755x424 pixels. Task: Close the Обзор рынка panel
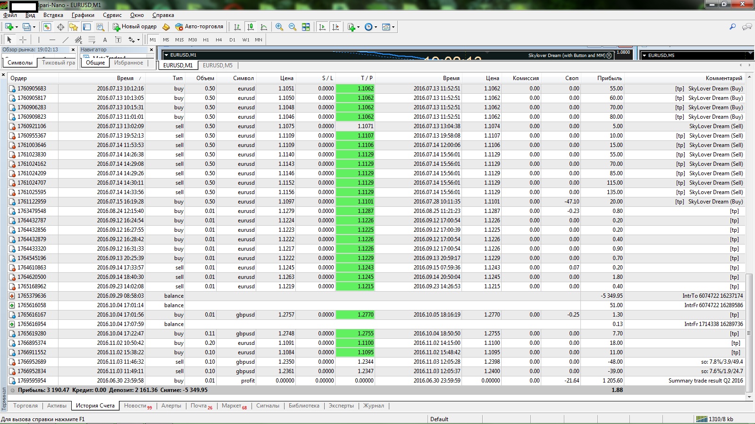click(73, 49)
